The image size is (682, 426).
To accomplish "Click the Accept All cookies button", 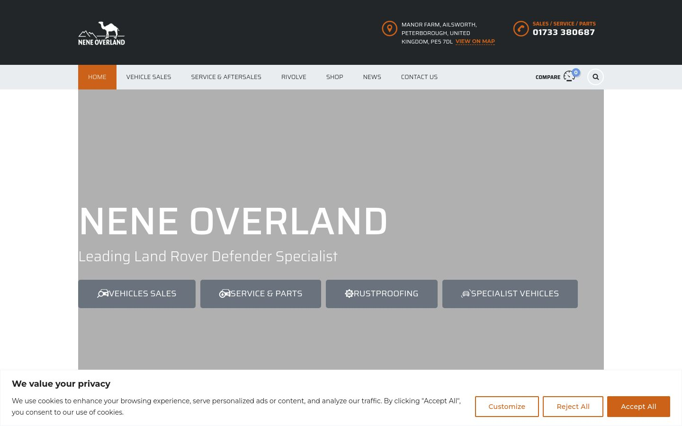I will 638,407.
